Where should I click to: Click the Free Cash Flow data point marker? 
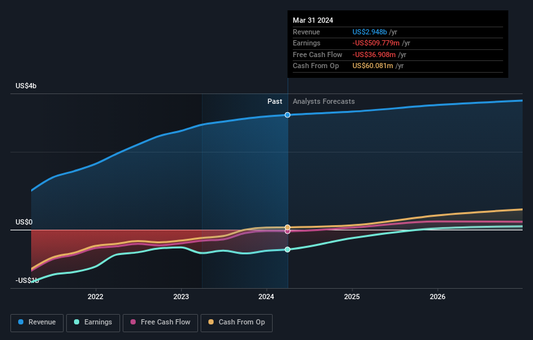pyautogui.click(x=288, y=231)
